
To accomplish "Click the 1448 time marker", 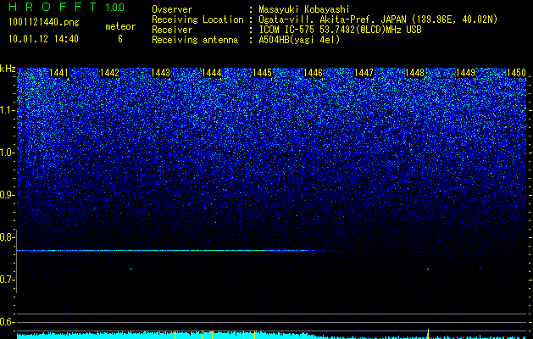I will click(415, 73).
